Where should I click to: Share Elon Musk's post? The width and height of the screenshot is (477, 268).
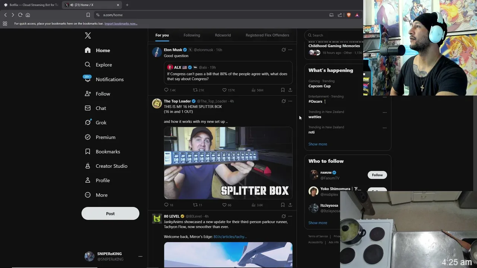(x=290, y=90)
